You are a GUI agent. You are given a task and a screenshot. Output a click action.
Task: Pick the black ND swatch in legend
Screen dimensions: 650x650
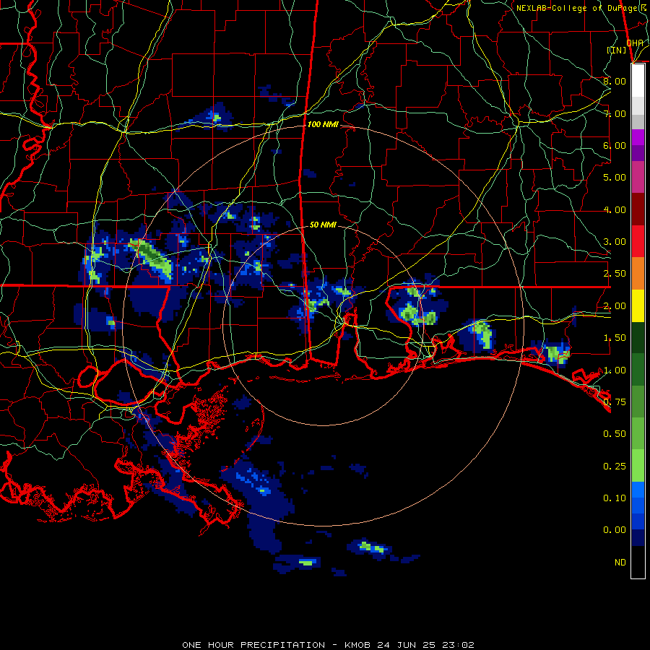pyautogui.click(x=638, y=562)
